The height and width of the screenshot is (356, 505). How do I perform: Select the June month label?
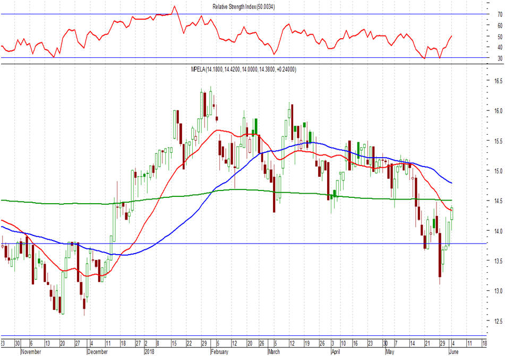tap(454, 352)
